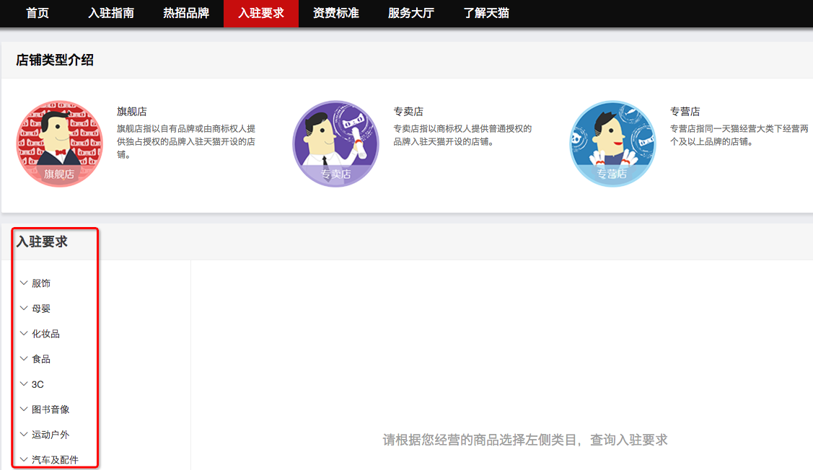The width and height of the screenshot is (813, 470).
Task: Select the 运动户外 category label
Action: click(50, 435)
